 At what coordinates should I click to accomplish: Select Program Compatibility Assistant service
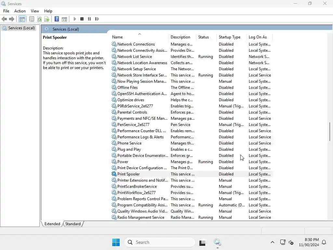[192, 205]
